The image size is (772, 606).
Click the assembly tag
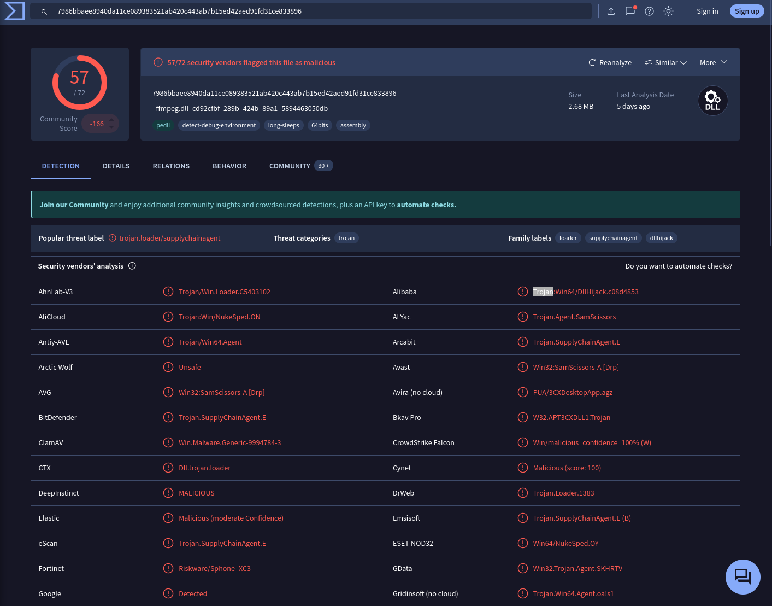pyautogui.click(x=353, y=125)
